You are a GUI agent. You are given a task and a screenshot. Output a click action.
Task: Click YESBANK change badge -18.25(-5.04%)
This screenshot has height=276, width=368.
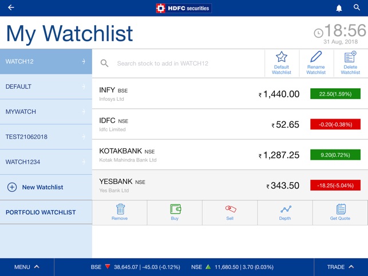point(335,186)
